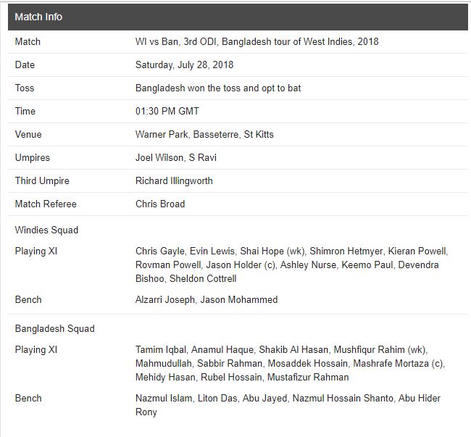Select the date Saturday, July 28, 2018
The width and height of the screenshot is (471, 437).
184,65
